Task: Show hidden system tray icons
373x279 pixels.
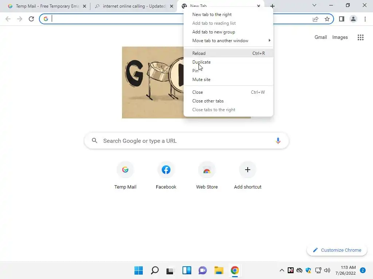Action: coord(282,270)
